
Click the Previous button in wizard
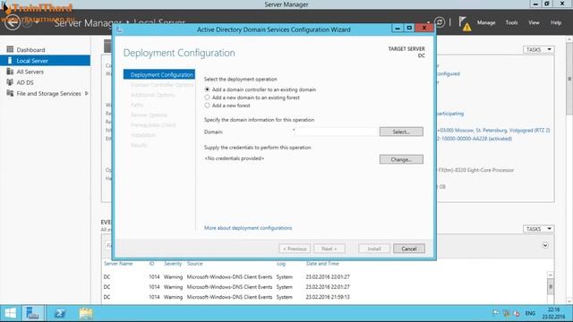click(x=295, y=249)
